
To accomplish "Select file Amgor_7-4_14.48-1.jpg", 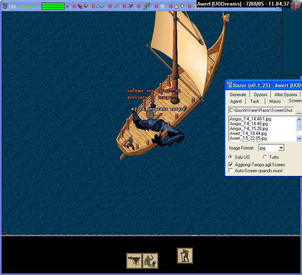I will pyautogui.click(x=250, y=119).
